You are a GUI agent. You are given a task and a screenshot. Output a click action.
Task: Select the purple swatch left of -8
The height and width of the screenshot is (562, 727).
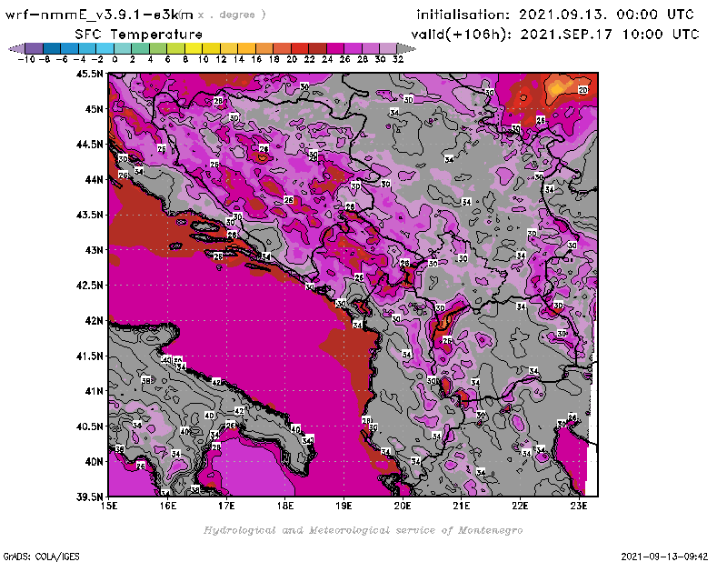click(35, 47)
